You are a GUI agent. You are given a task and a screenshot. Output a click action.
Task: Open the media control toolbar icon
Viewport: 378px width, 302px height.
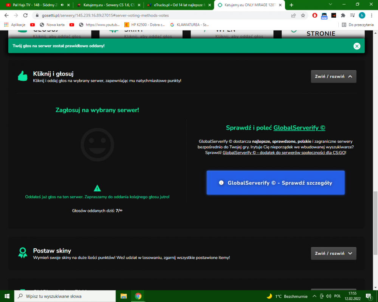(x=352, y=15)
